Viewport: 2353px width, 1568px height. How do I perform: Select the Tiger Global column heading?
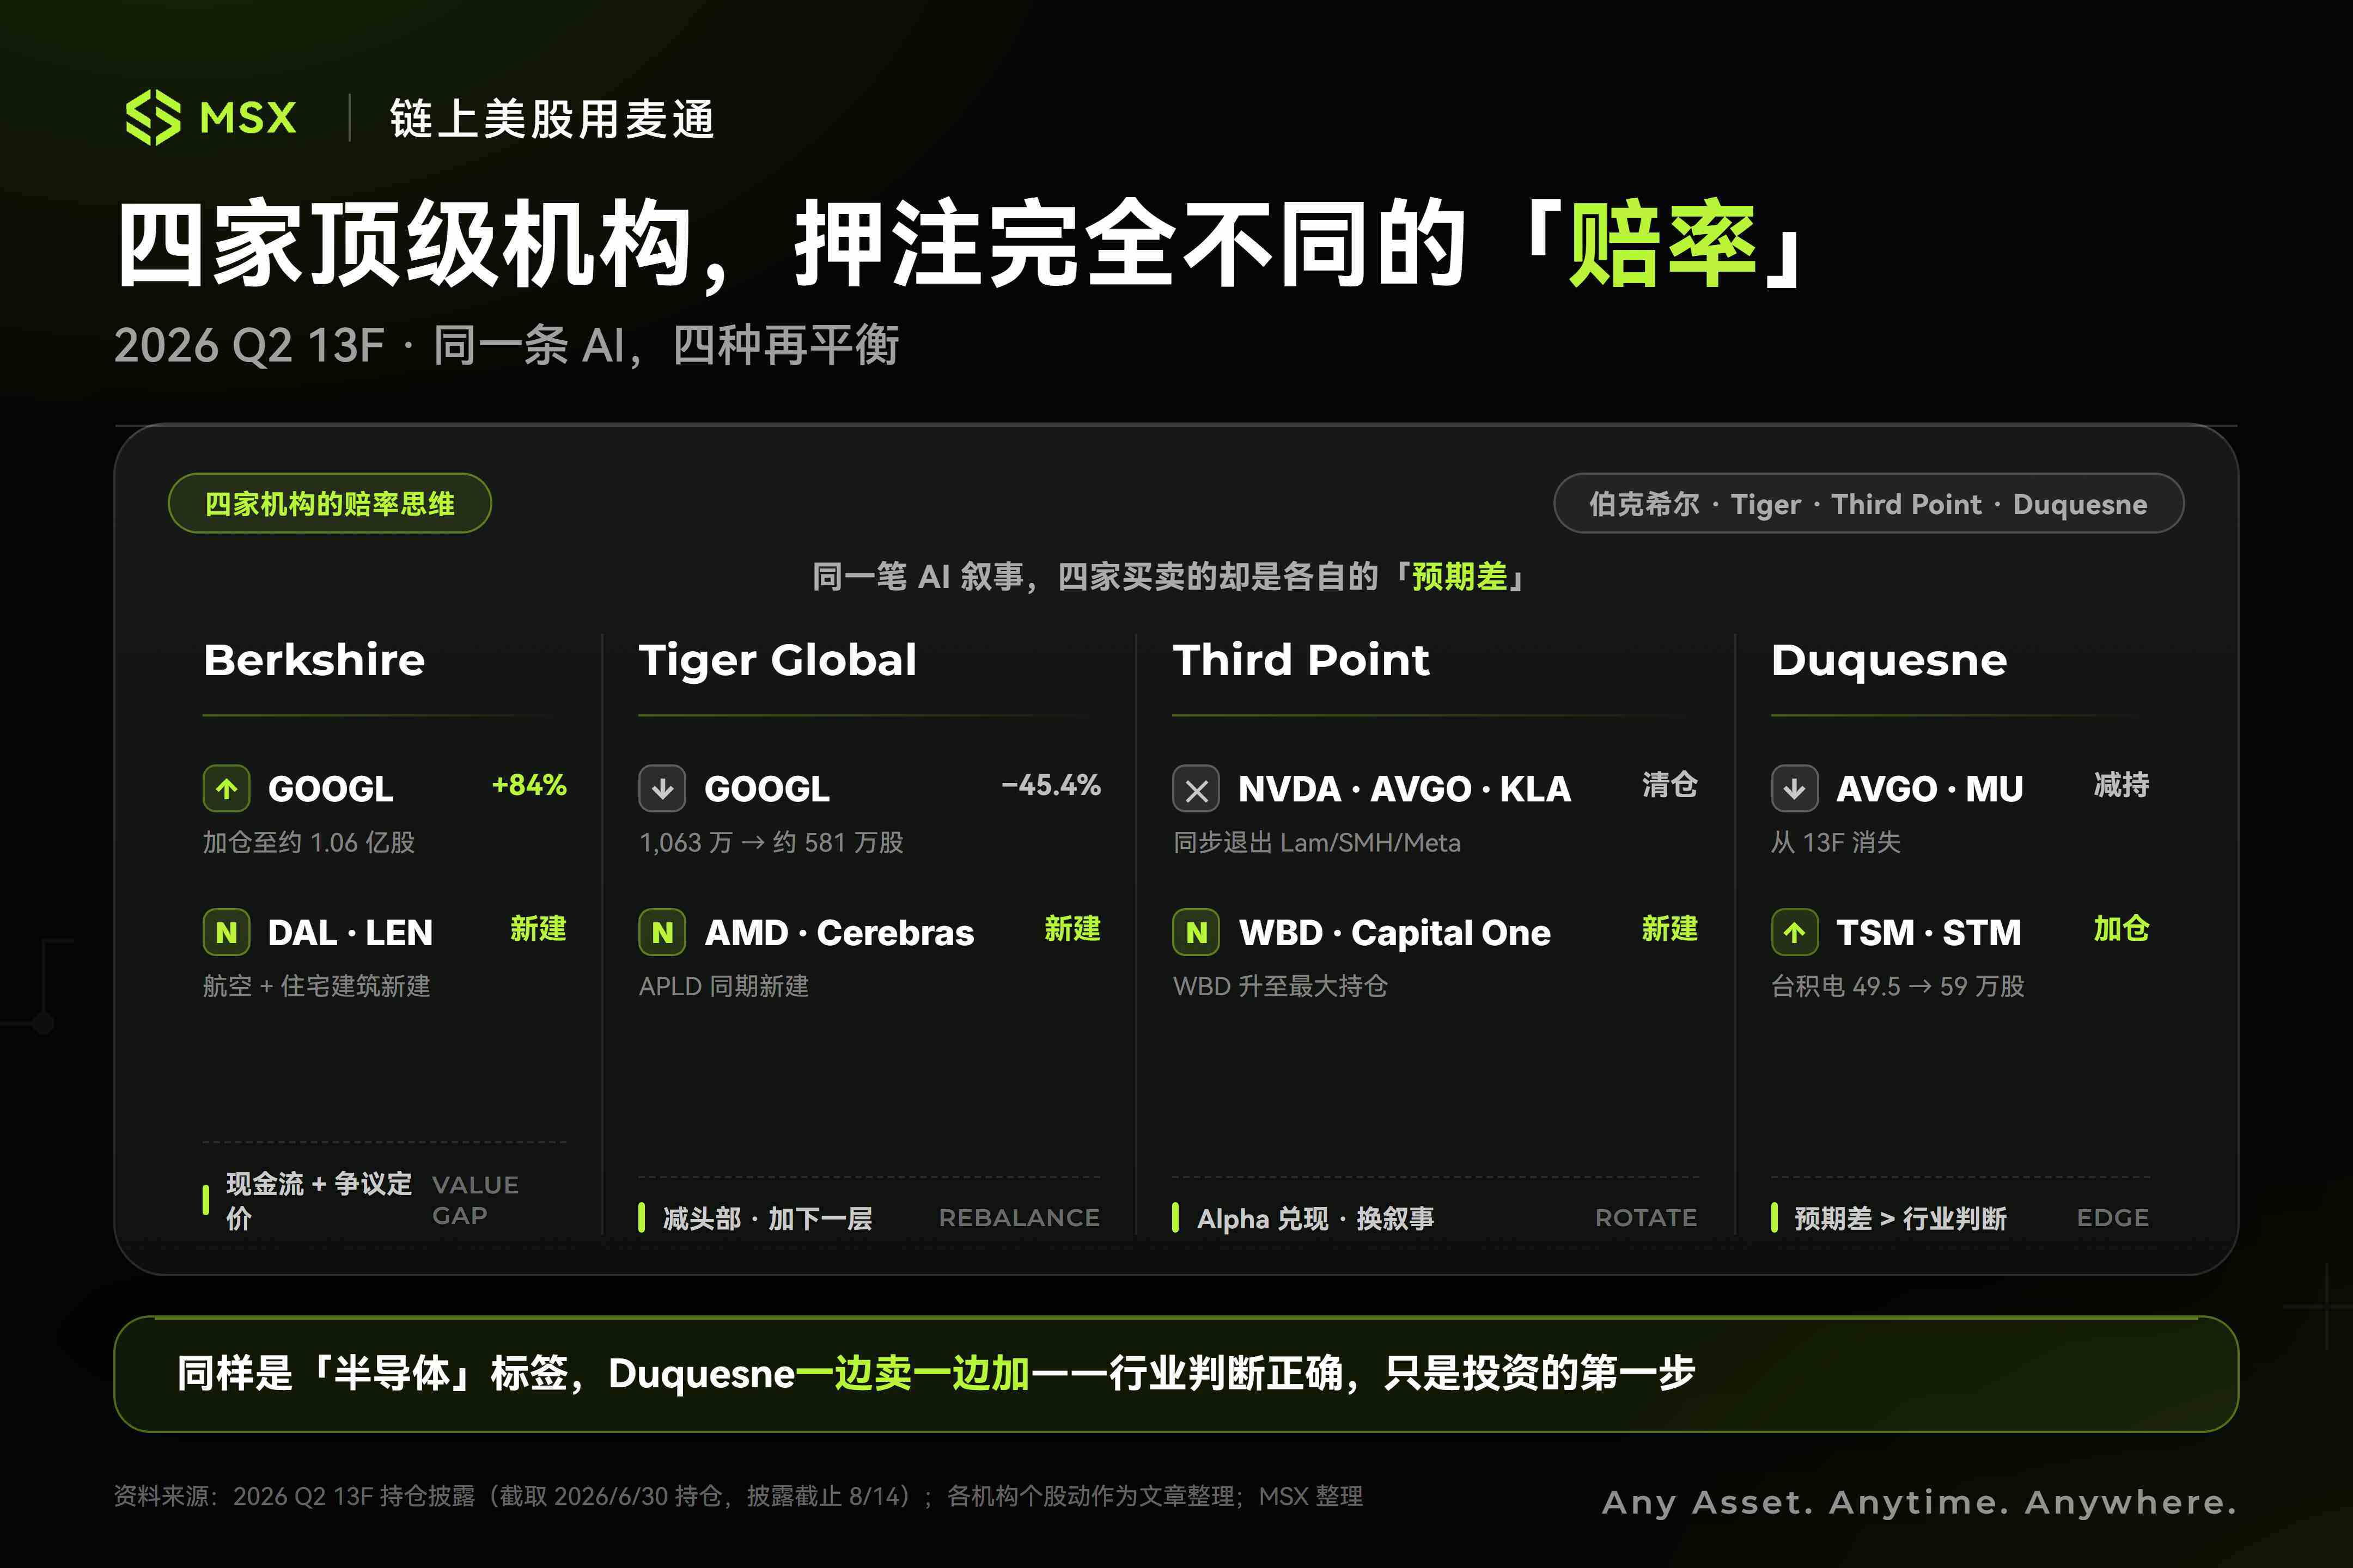click(x=777, y=661)
